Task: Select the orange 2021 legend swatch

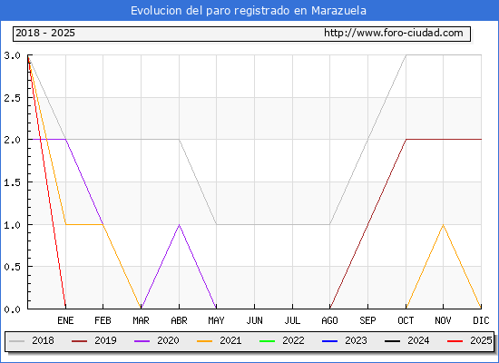Action: tap(205, 341)
